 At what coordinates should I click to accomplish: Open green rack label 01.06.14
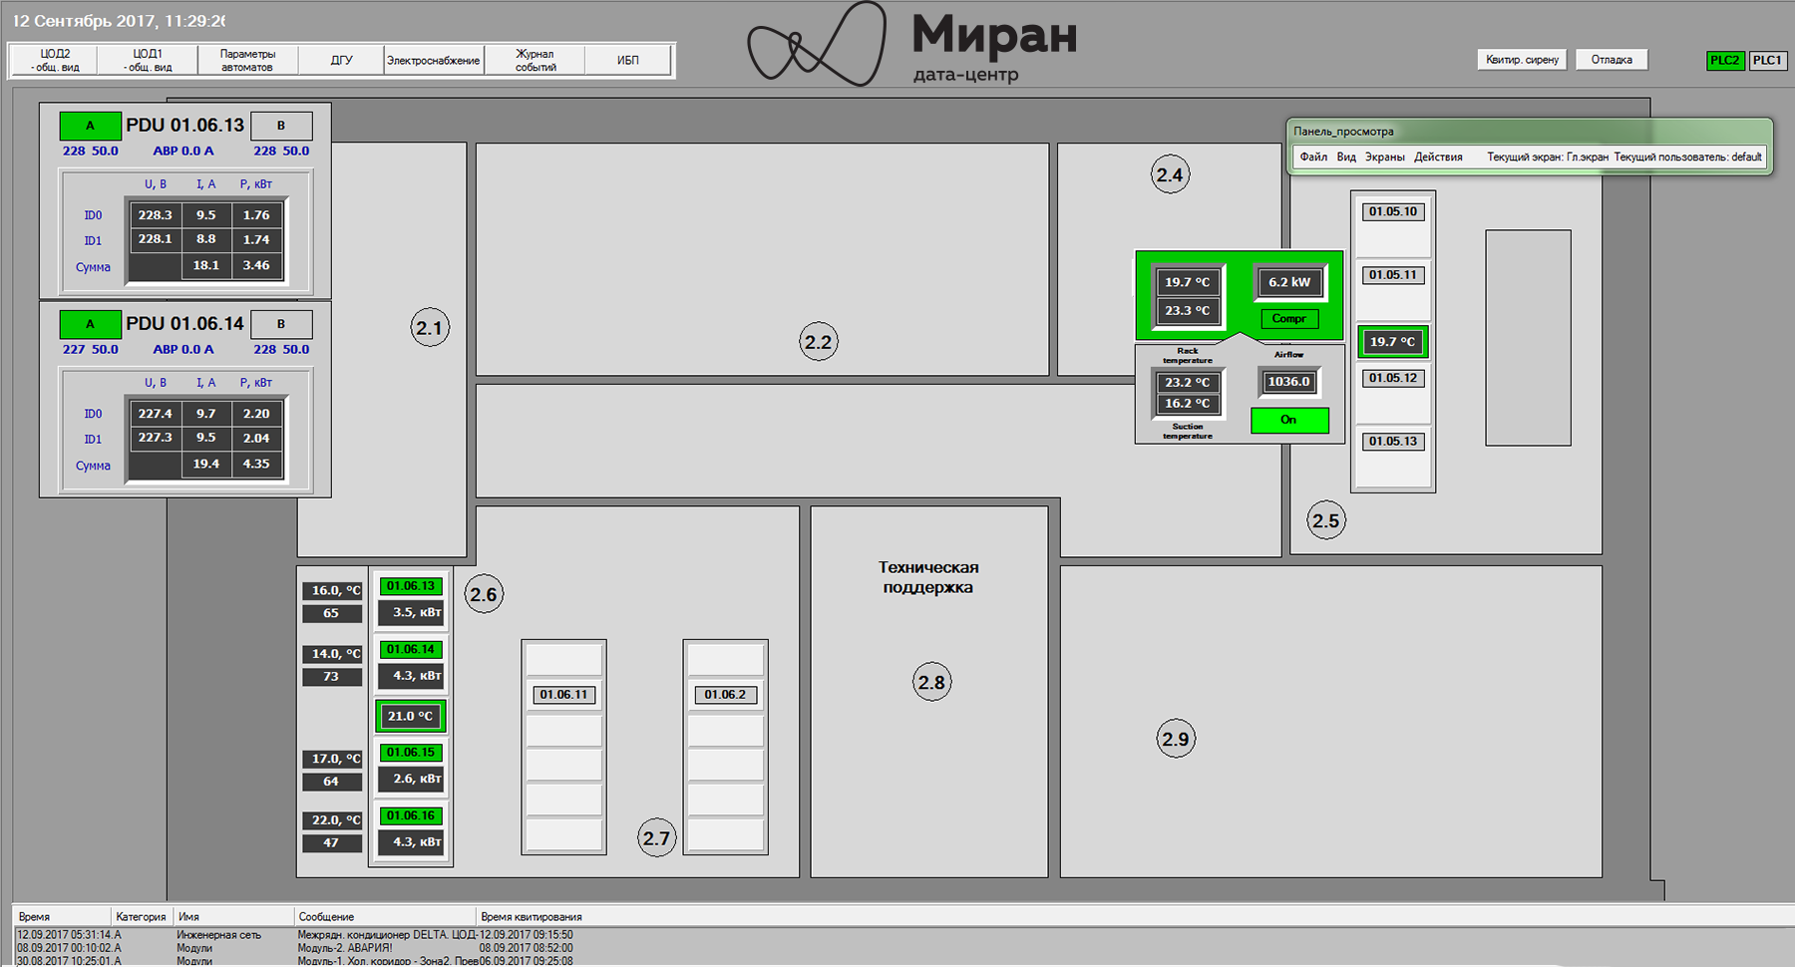pos(411,649)
